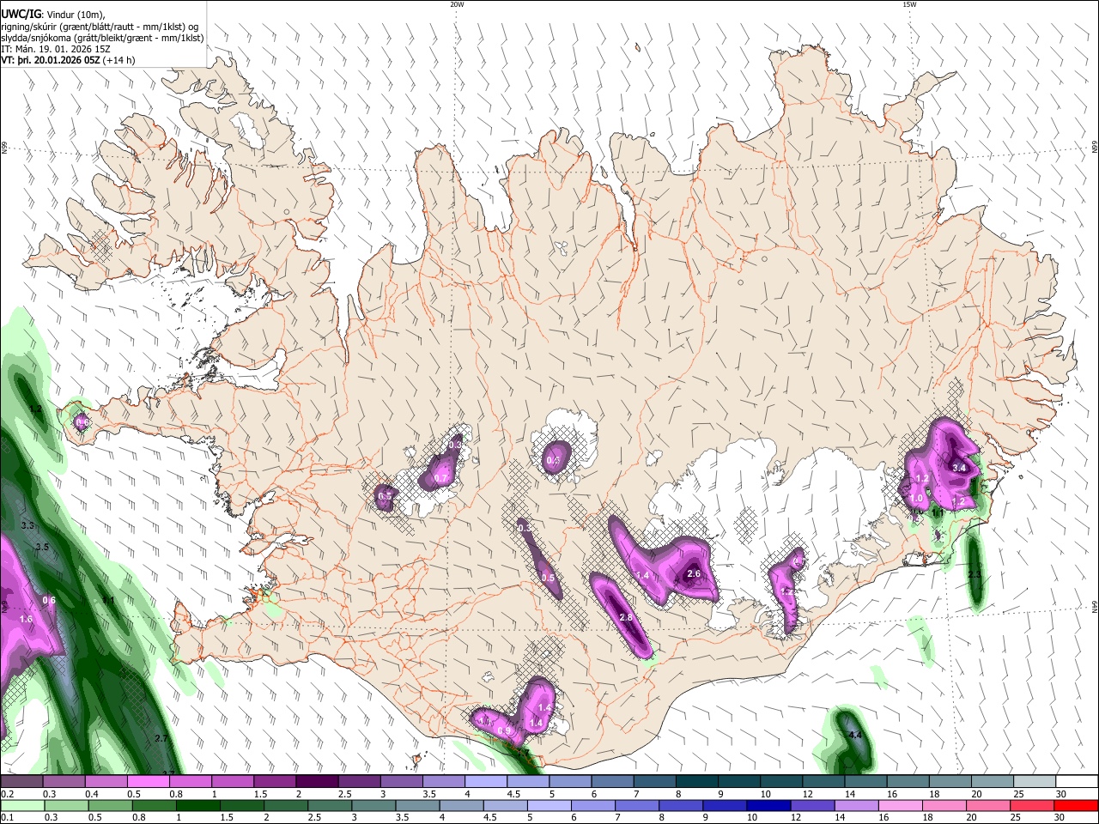This screenshot has height=824, width=1099.
Task: Click the 2.8 snowfall value on the map
Action: click(x=626, y=617)
